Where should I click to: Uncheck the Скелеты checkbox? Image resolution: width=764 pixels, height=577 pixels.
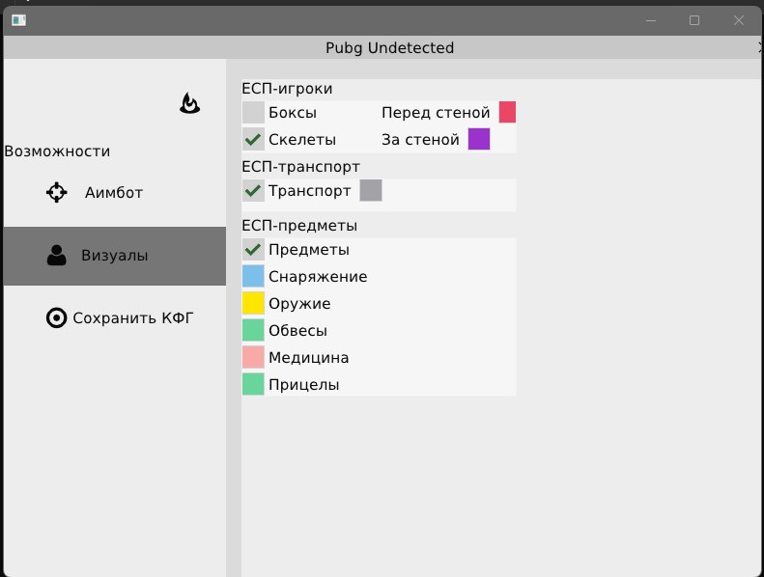point(253,139)
